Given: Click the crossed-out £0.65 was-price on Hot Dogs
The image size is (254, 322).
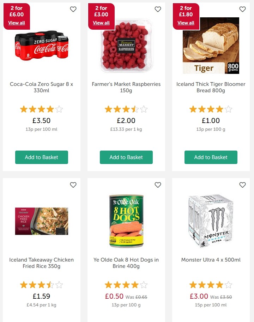Looking at the screenshot, I should (x=141, y=297).
